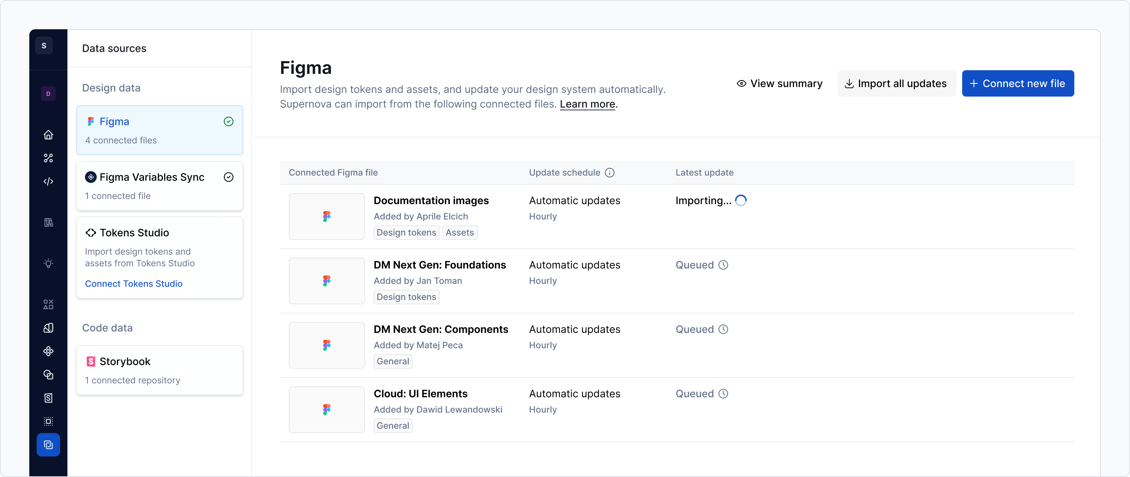Open Cloud: UI Elements file thumbnail
The height and width of the screenshot is (477, 1130).
tap(327, 410)
